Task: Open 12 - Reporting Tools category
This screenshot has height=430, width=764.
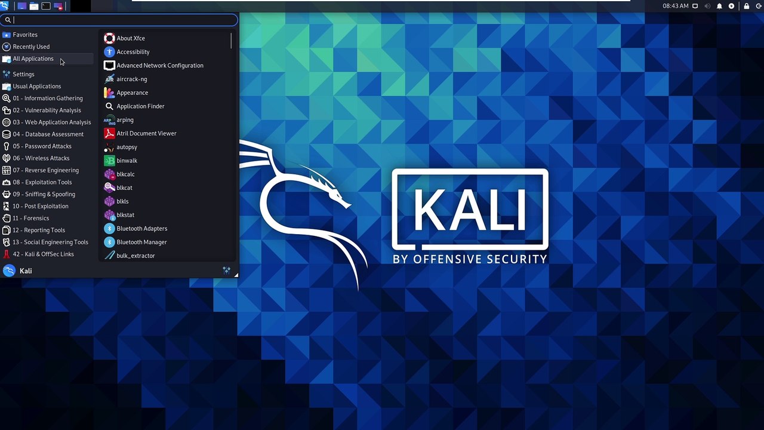Action: point(47,230)
